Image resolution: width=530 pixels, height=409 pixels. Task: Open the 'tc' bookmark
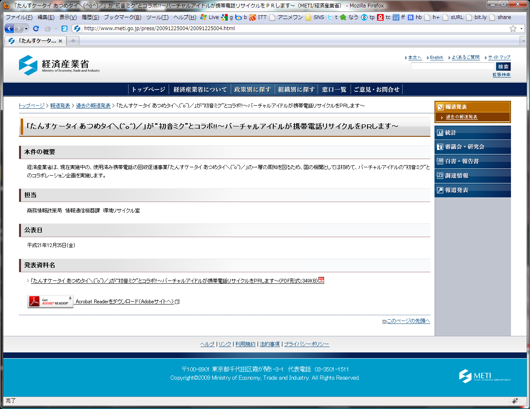click(384, 17)
